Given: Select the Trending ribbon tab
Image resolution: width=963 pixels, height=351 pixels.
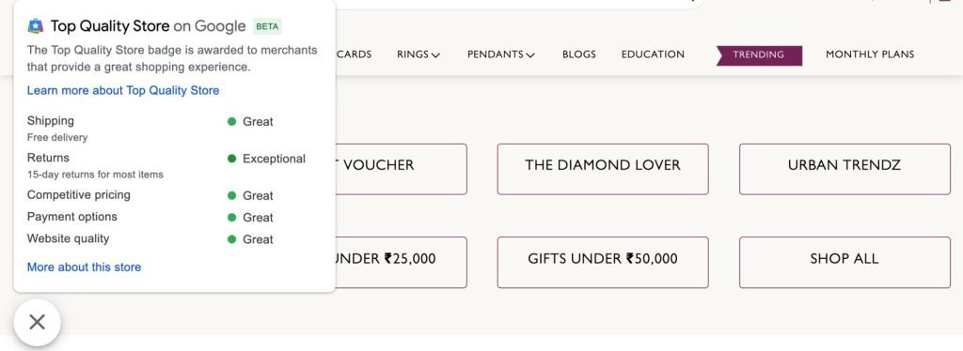Looking at the screenshot, I should pos(759,55).
